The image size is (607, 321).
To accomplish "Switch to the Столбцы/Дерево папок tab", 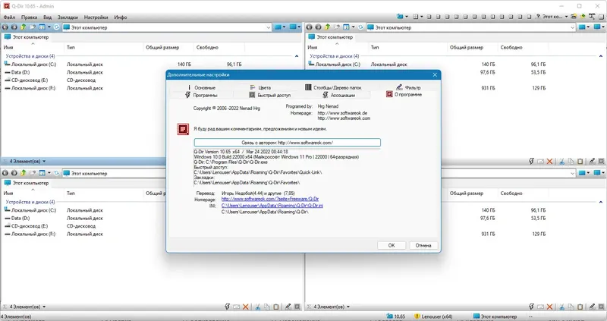I will [x=333, y=87].
